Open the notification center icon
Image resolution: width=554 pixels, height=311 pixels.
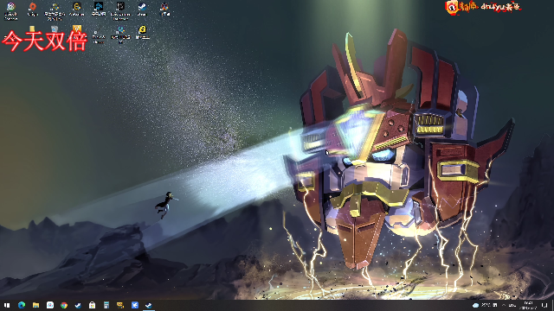544,305
